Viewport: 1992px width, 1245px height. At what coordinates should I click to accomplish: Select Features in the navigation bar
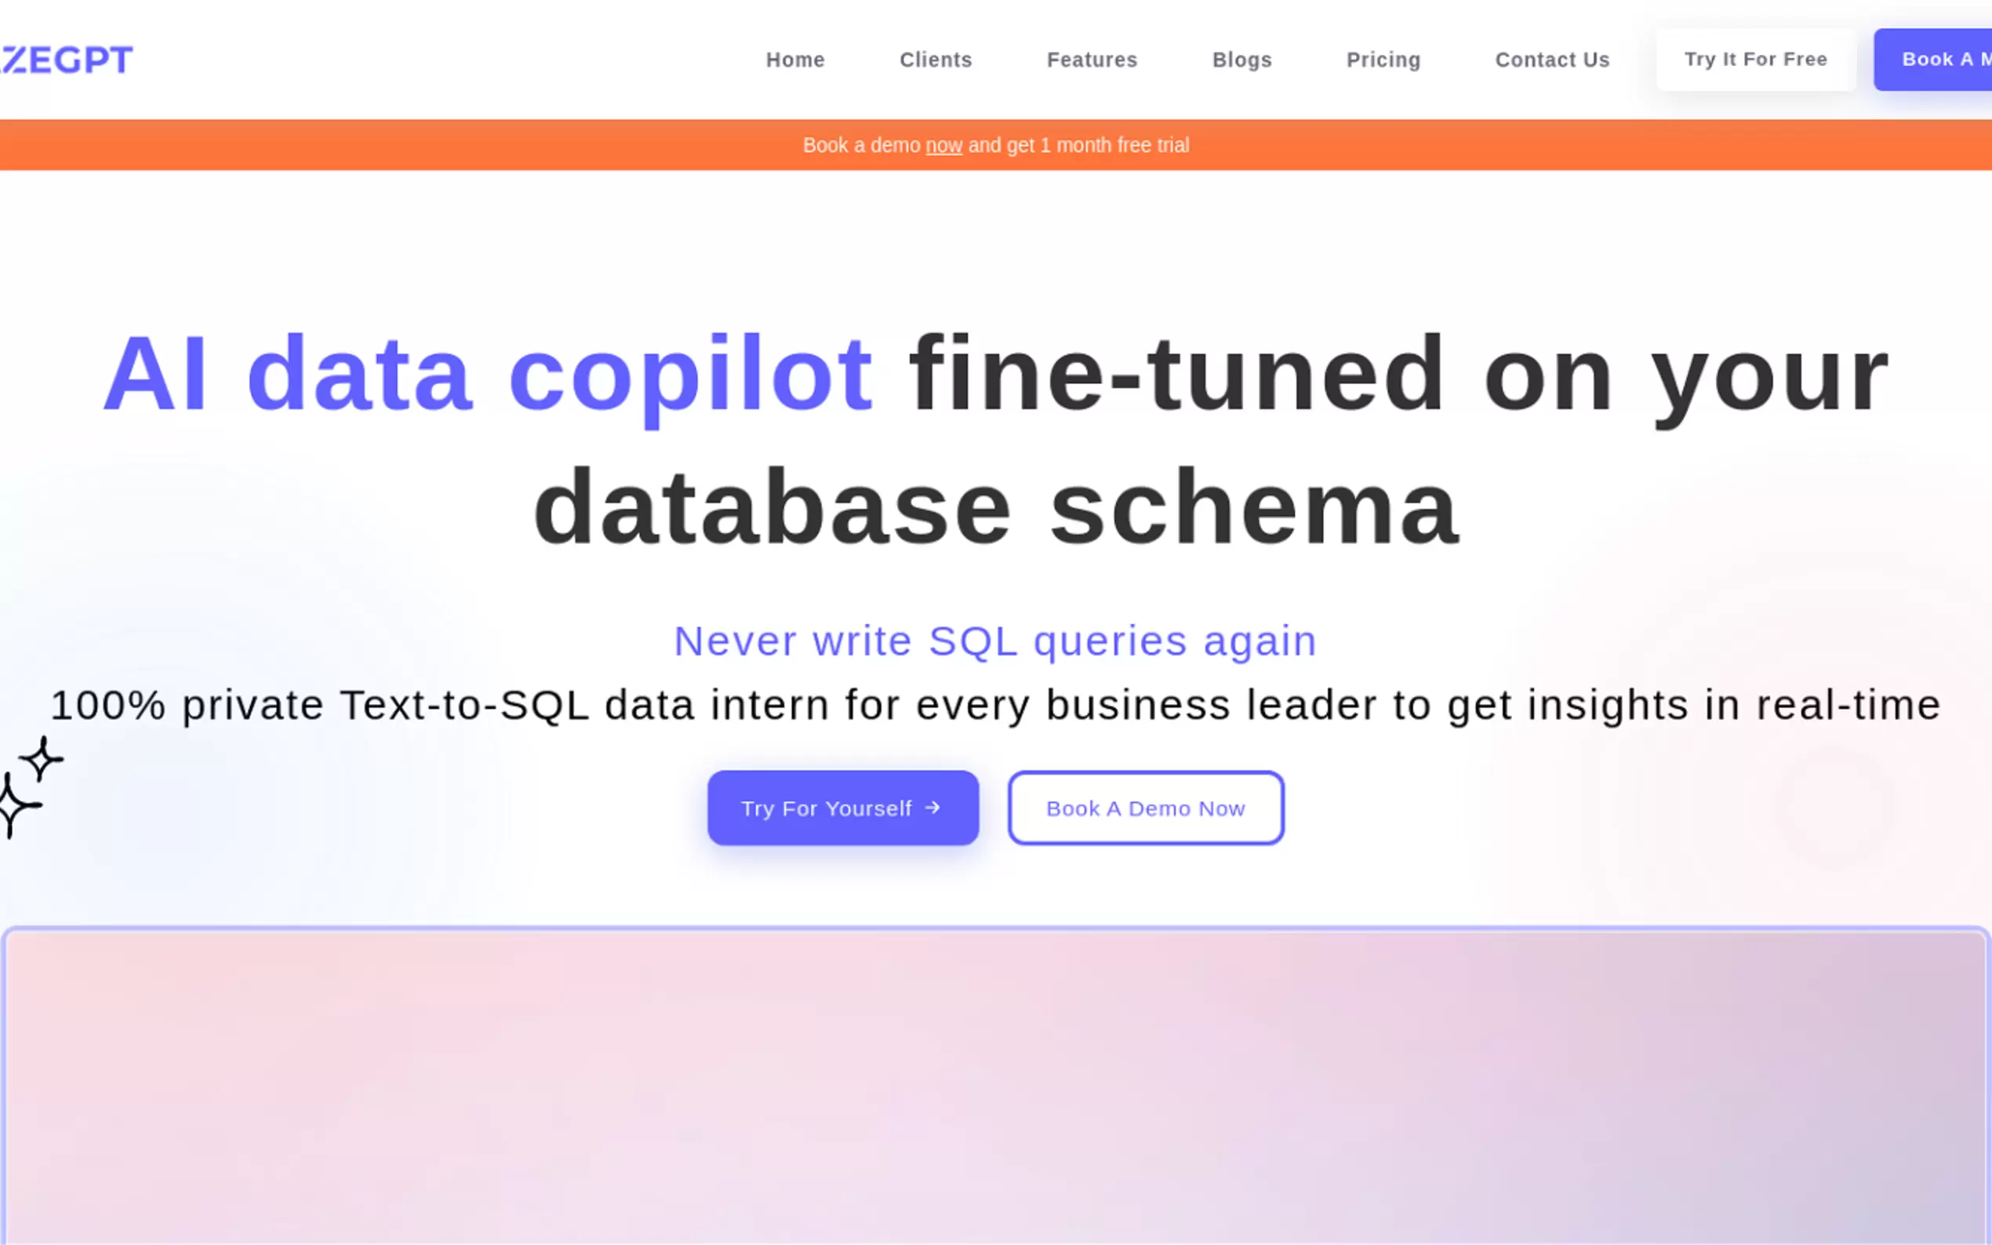pos(1092,60)
